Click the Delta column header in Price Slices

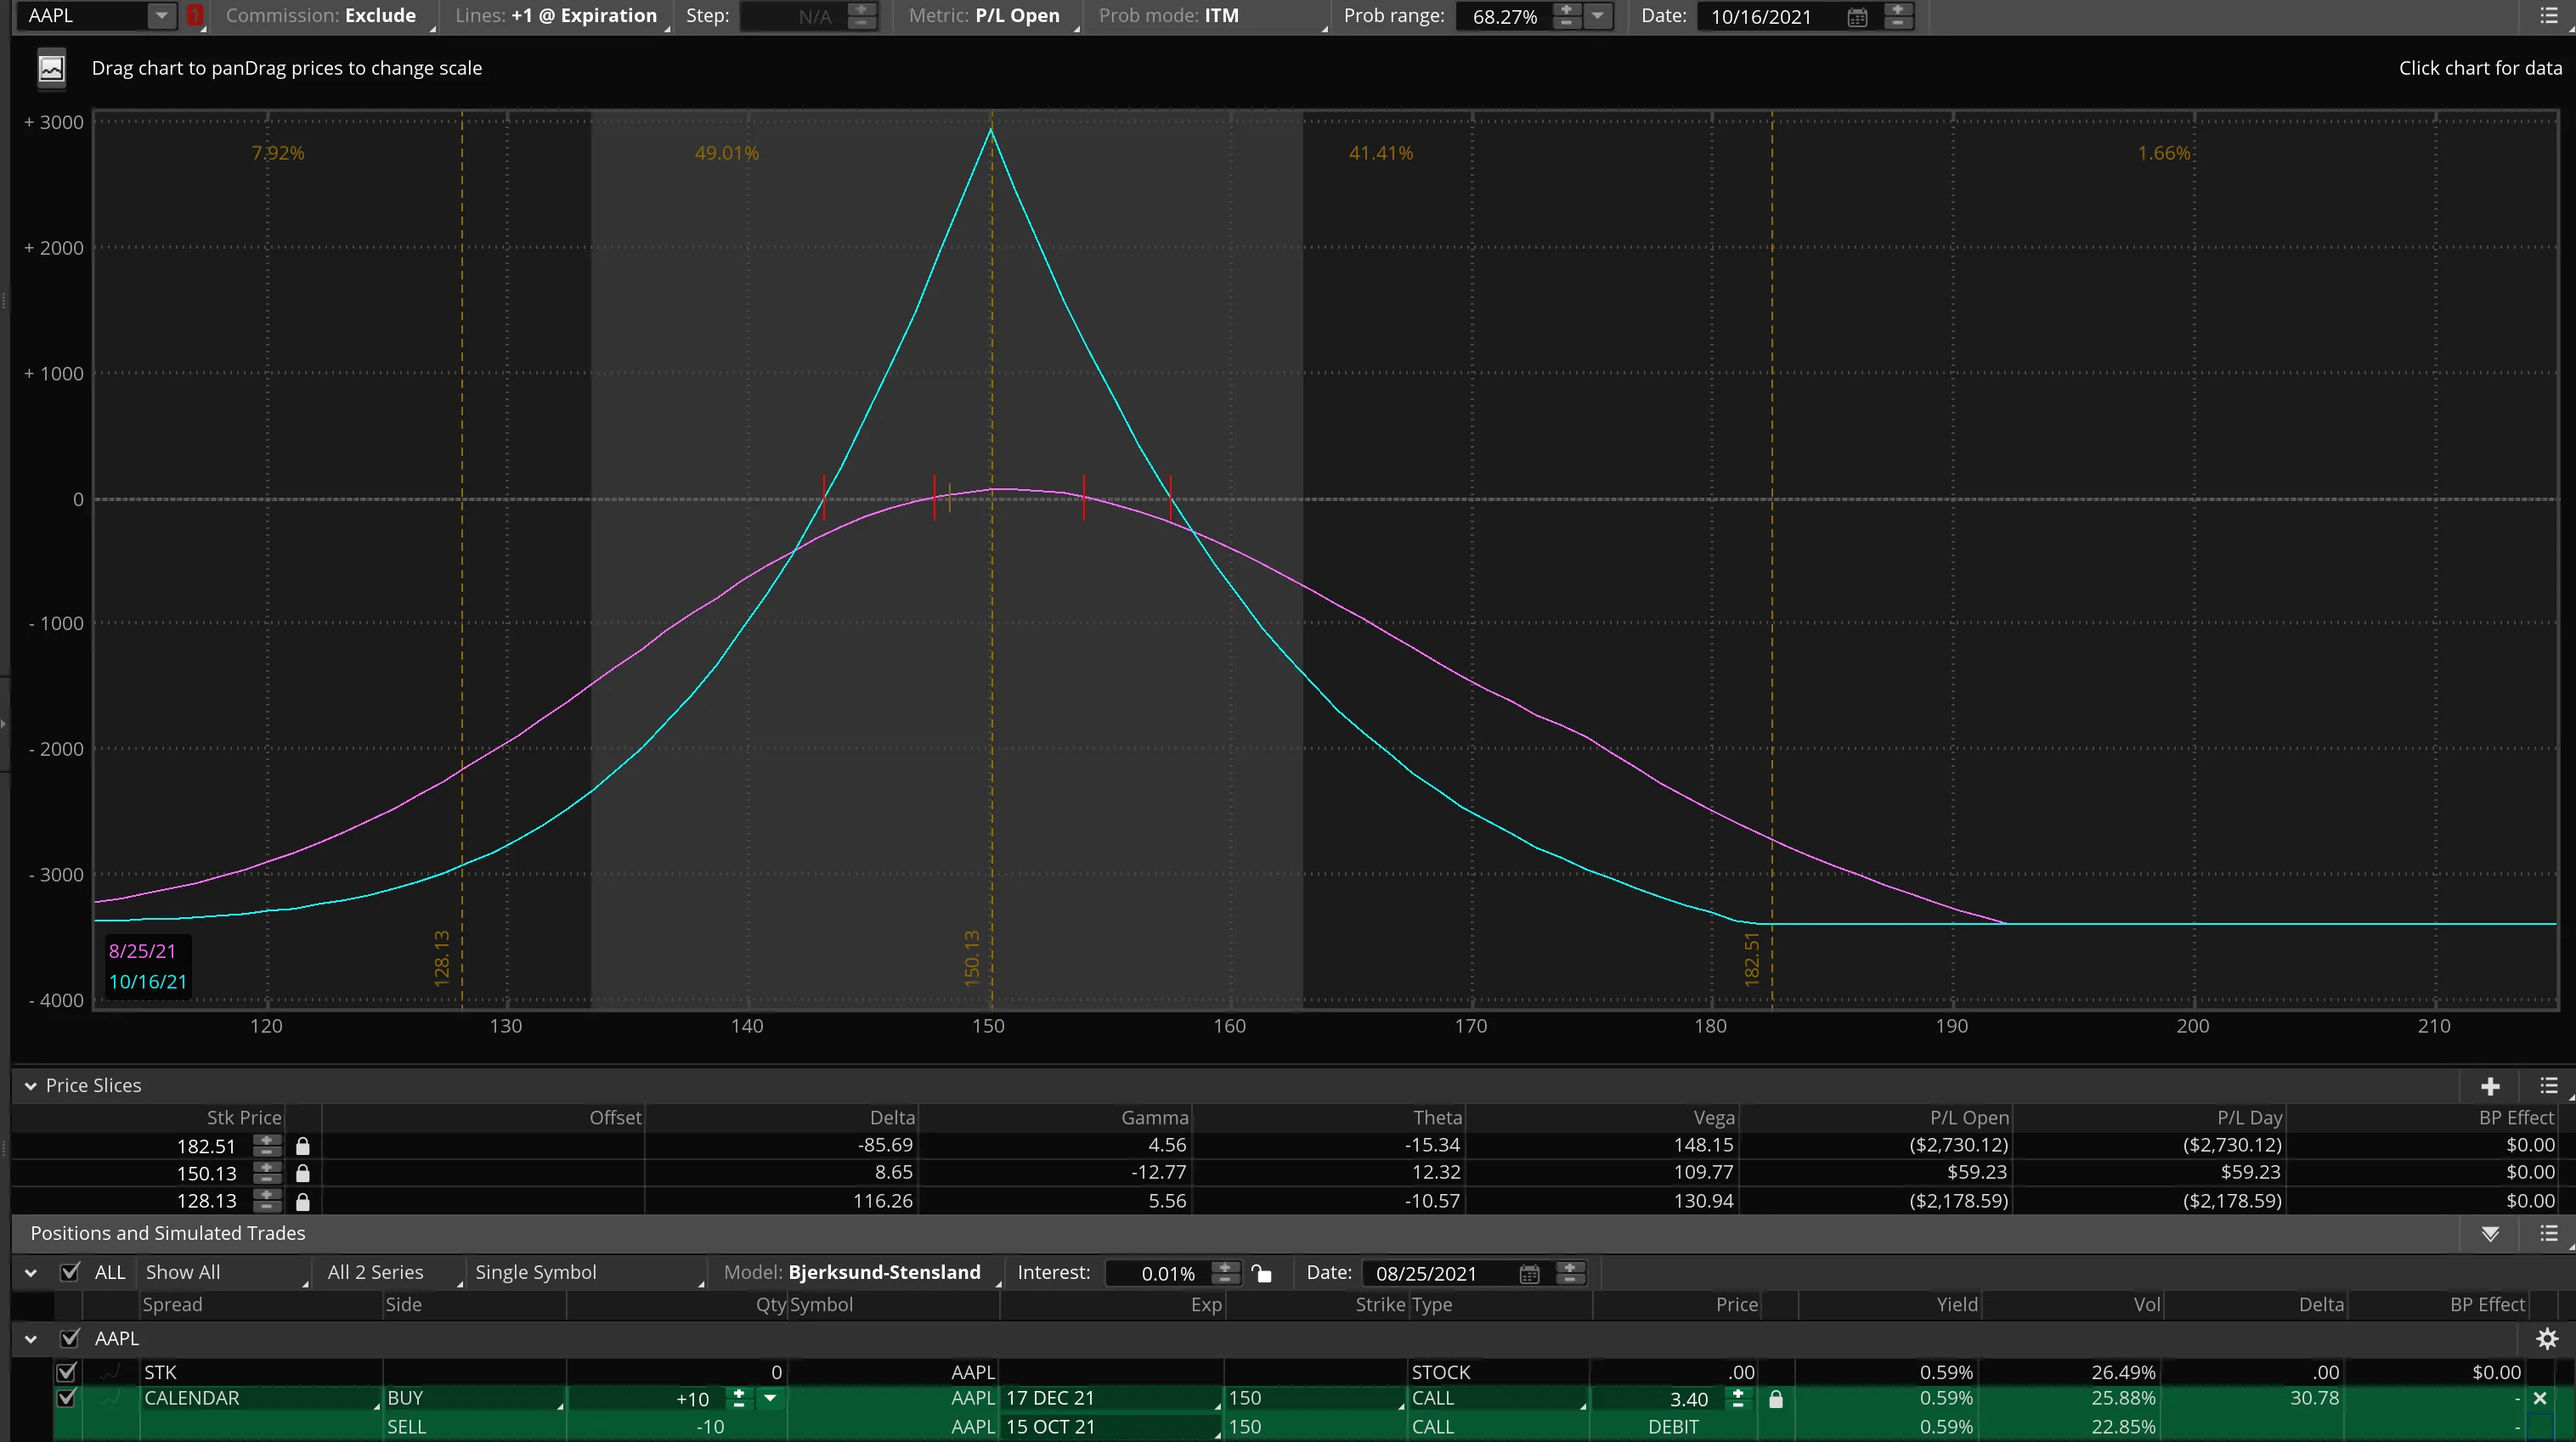[892, 1118]
